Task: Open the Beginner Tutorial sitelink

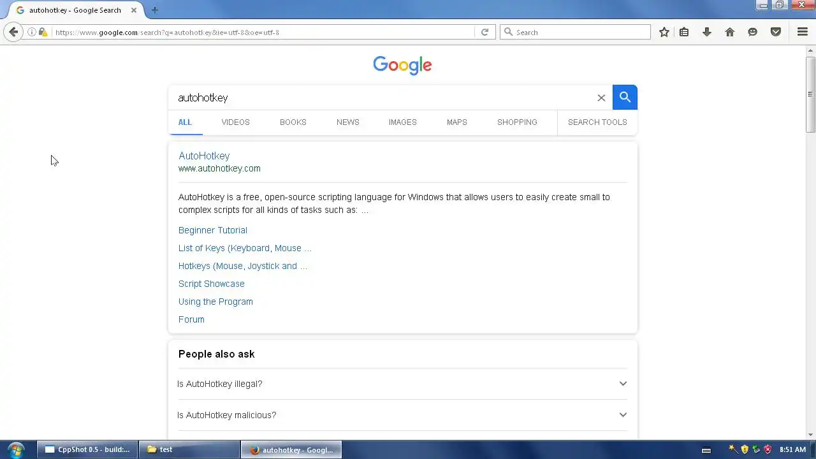Action: [x=213, y=230]
